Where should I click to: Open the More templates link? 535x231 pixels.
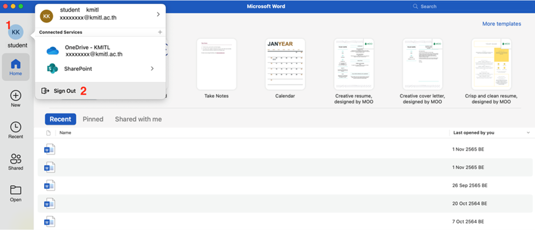[502, 24]
